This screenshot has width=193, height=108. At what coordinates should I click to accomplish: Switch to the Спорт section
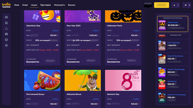(25, 5)
